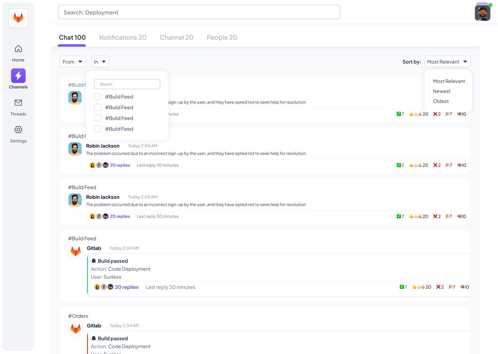The height and width of the screenshot is (354, 498).
Task: Tick the second #Build Feed checkbox in filter list
Action: coord(98,107)
